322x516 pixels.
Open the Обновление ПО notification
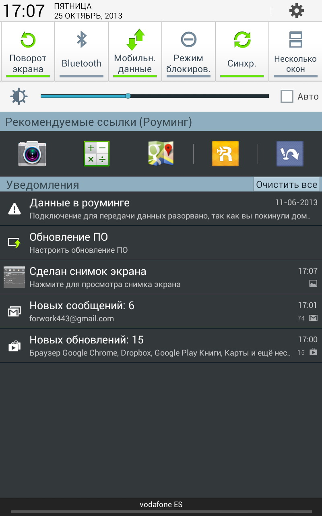[x=161, y=243]
